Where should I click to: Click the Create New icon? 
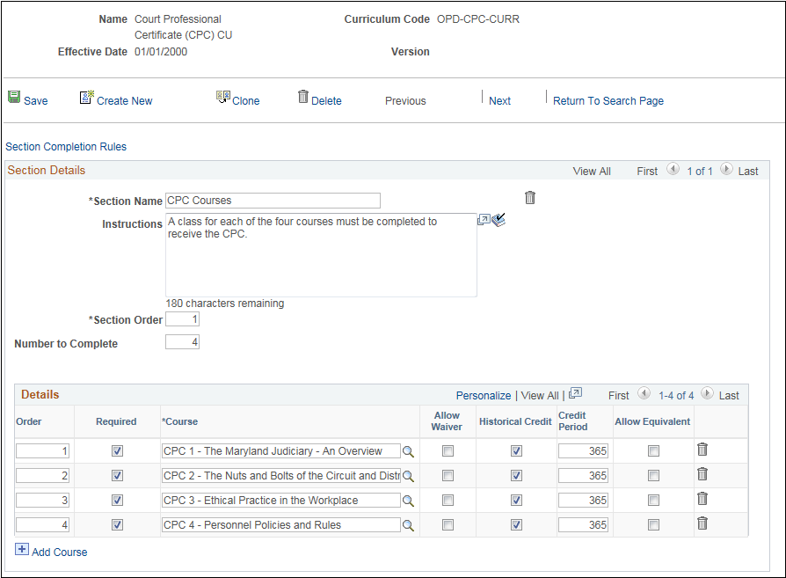click(x=87, y=97)
